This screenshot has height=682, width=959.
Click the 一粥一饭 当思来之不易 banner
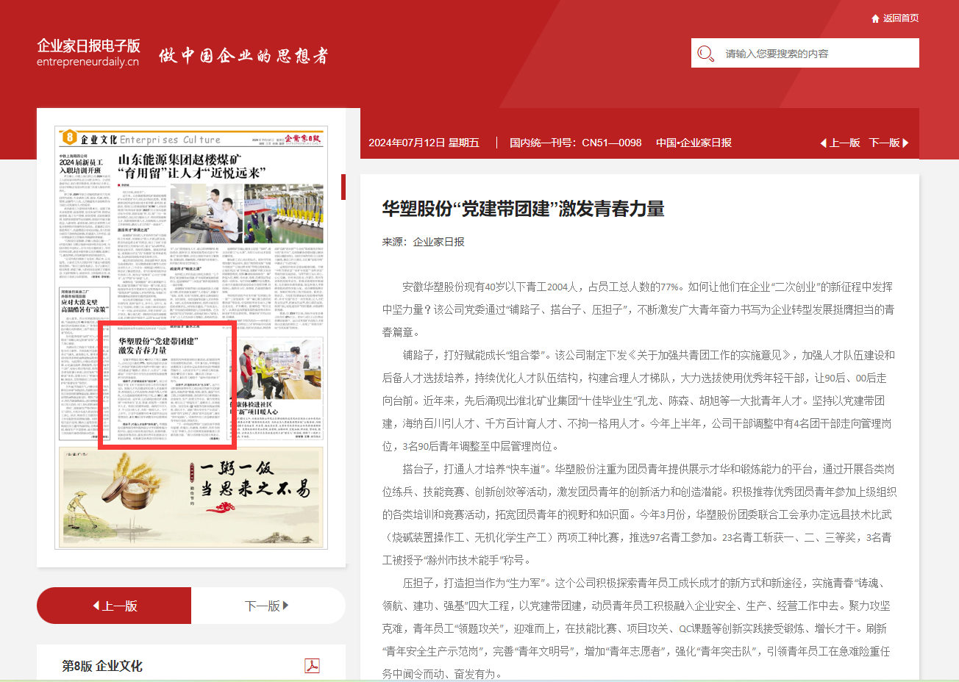click(x=191, y=498)
